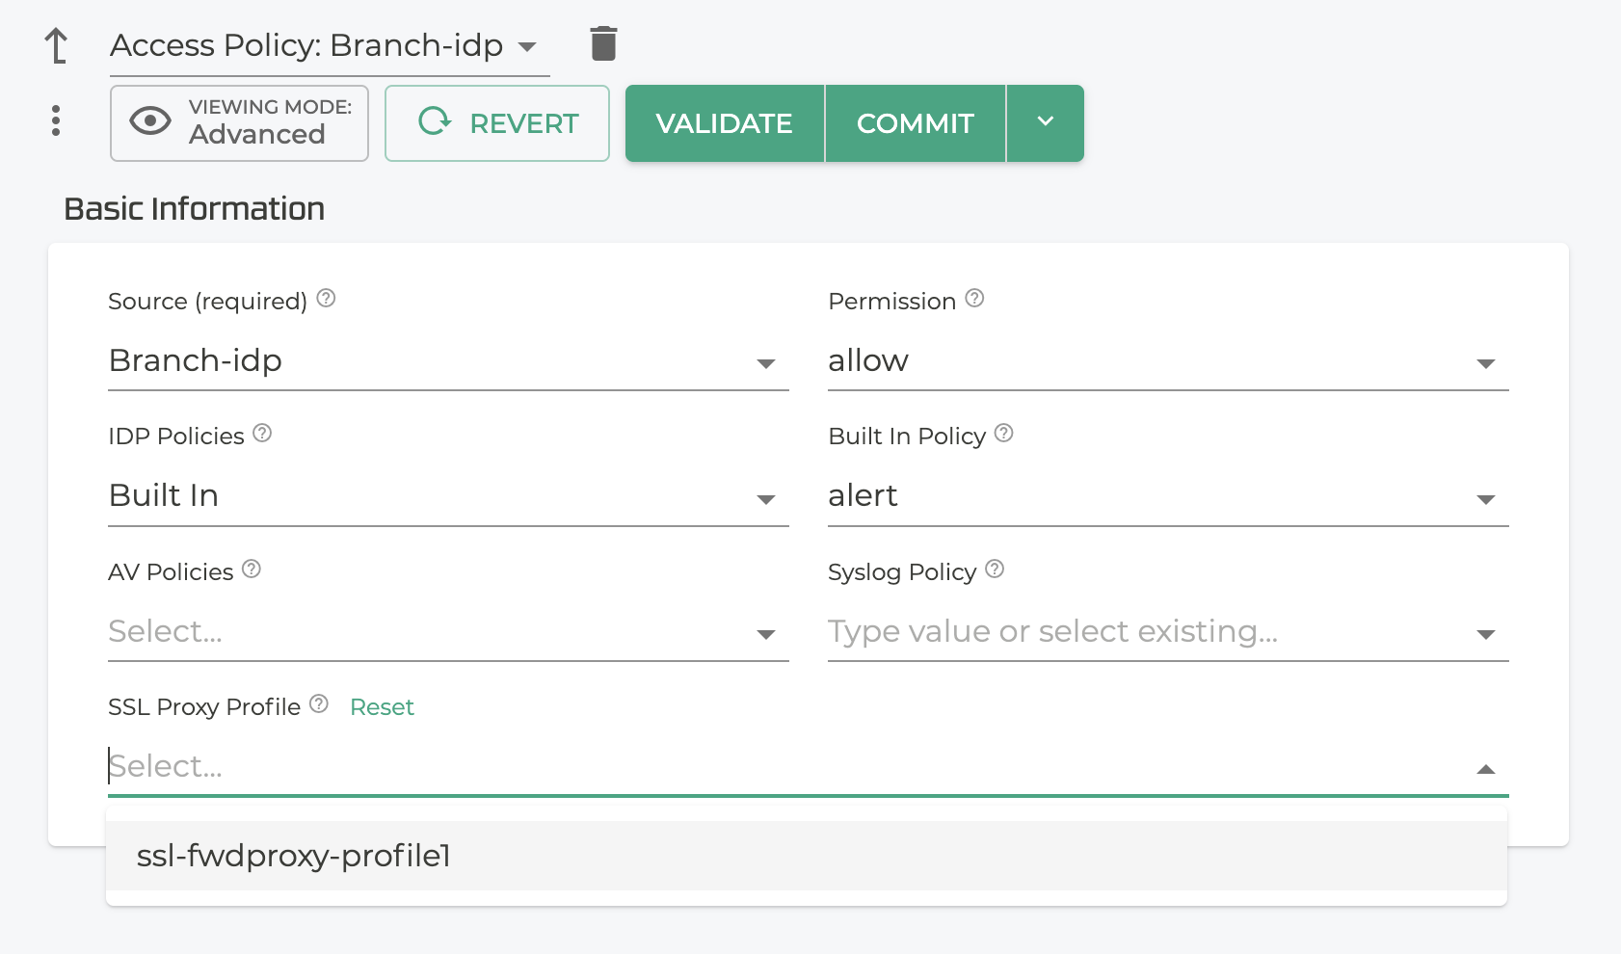Viewport: 1621px width, 954px height.
Task: Open the Permission dropdown showing allow
Action: (1168, 361)
